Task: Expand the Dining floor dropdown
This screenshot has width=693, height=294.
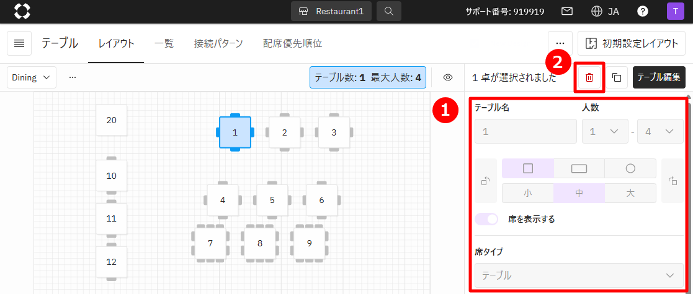Action: [32, 77]
